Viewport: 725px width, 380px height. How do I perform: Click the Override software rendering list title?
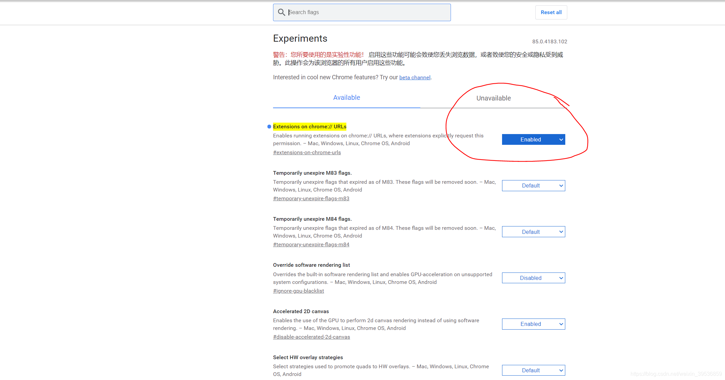tap(311, 265)
